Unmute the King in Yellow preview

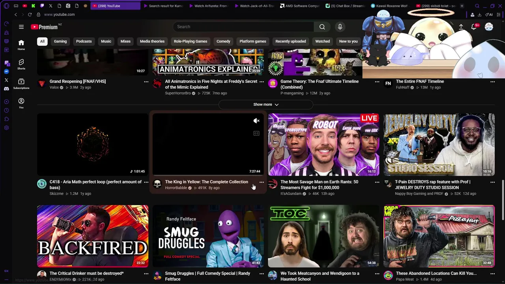(256, 121)
